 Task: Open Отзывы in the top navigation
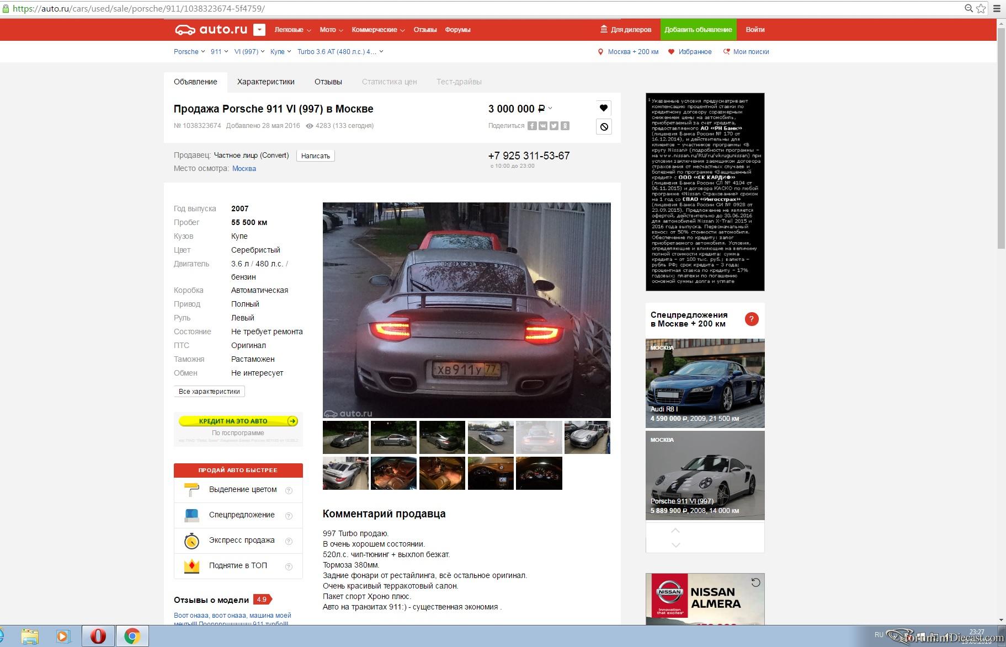pyautogui.click(x=425, y=30)
